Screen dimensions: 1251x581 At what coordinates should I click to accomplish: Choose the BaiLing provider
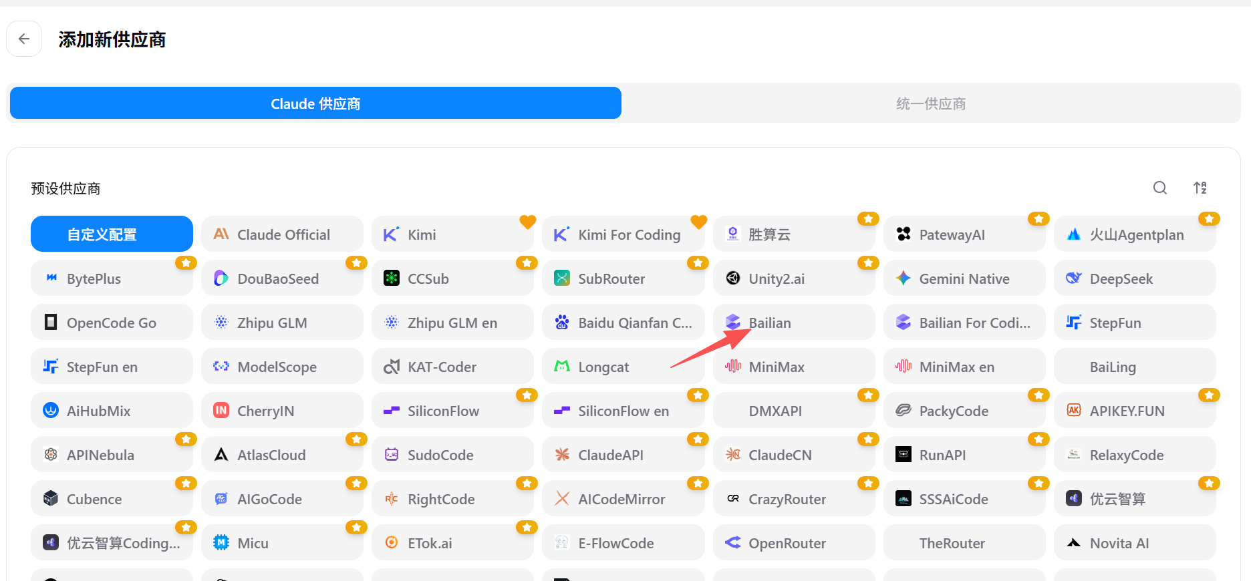[x=1135, y=366]
